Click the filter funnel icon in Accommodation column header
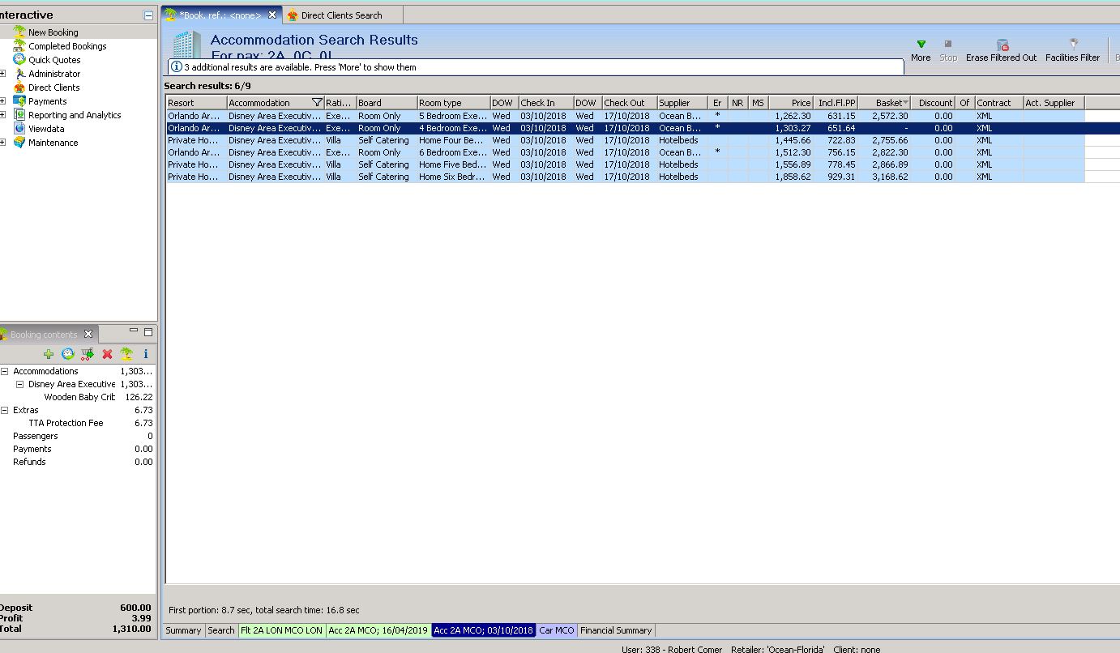 317,103
